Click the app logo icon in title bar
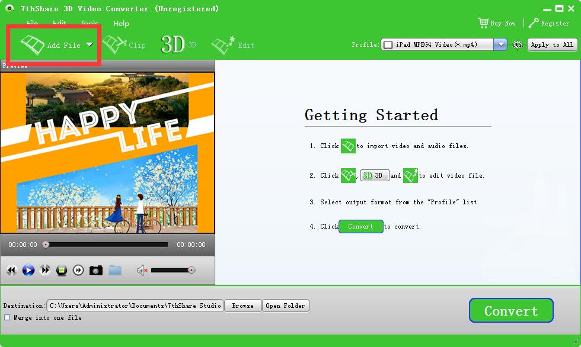The image size is (581, 347). (9, 8)
